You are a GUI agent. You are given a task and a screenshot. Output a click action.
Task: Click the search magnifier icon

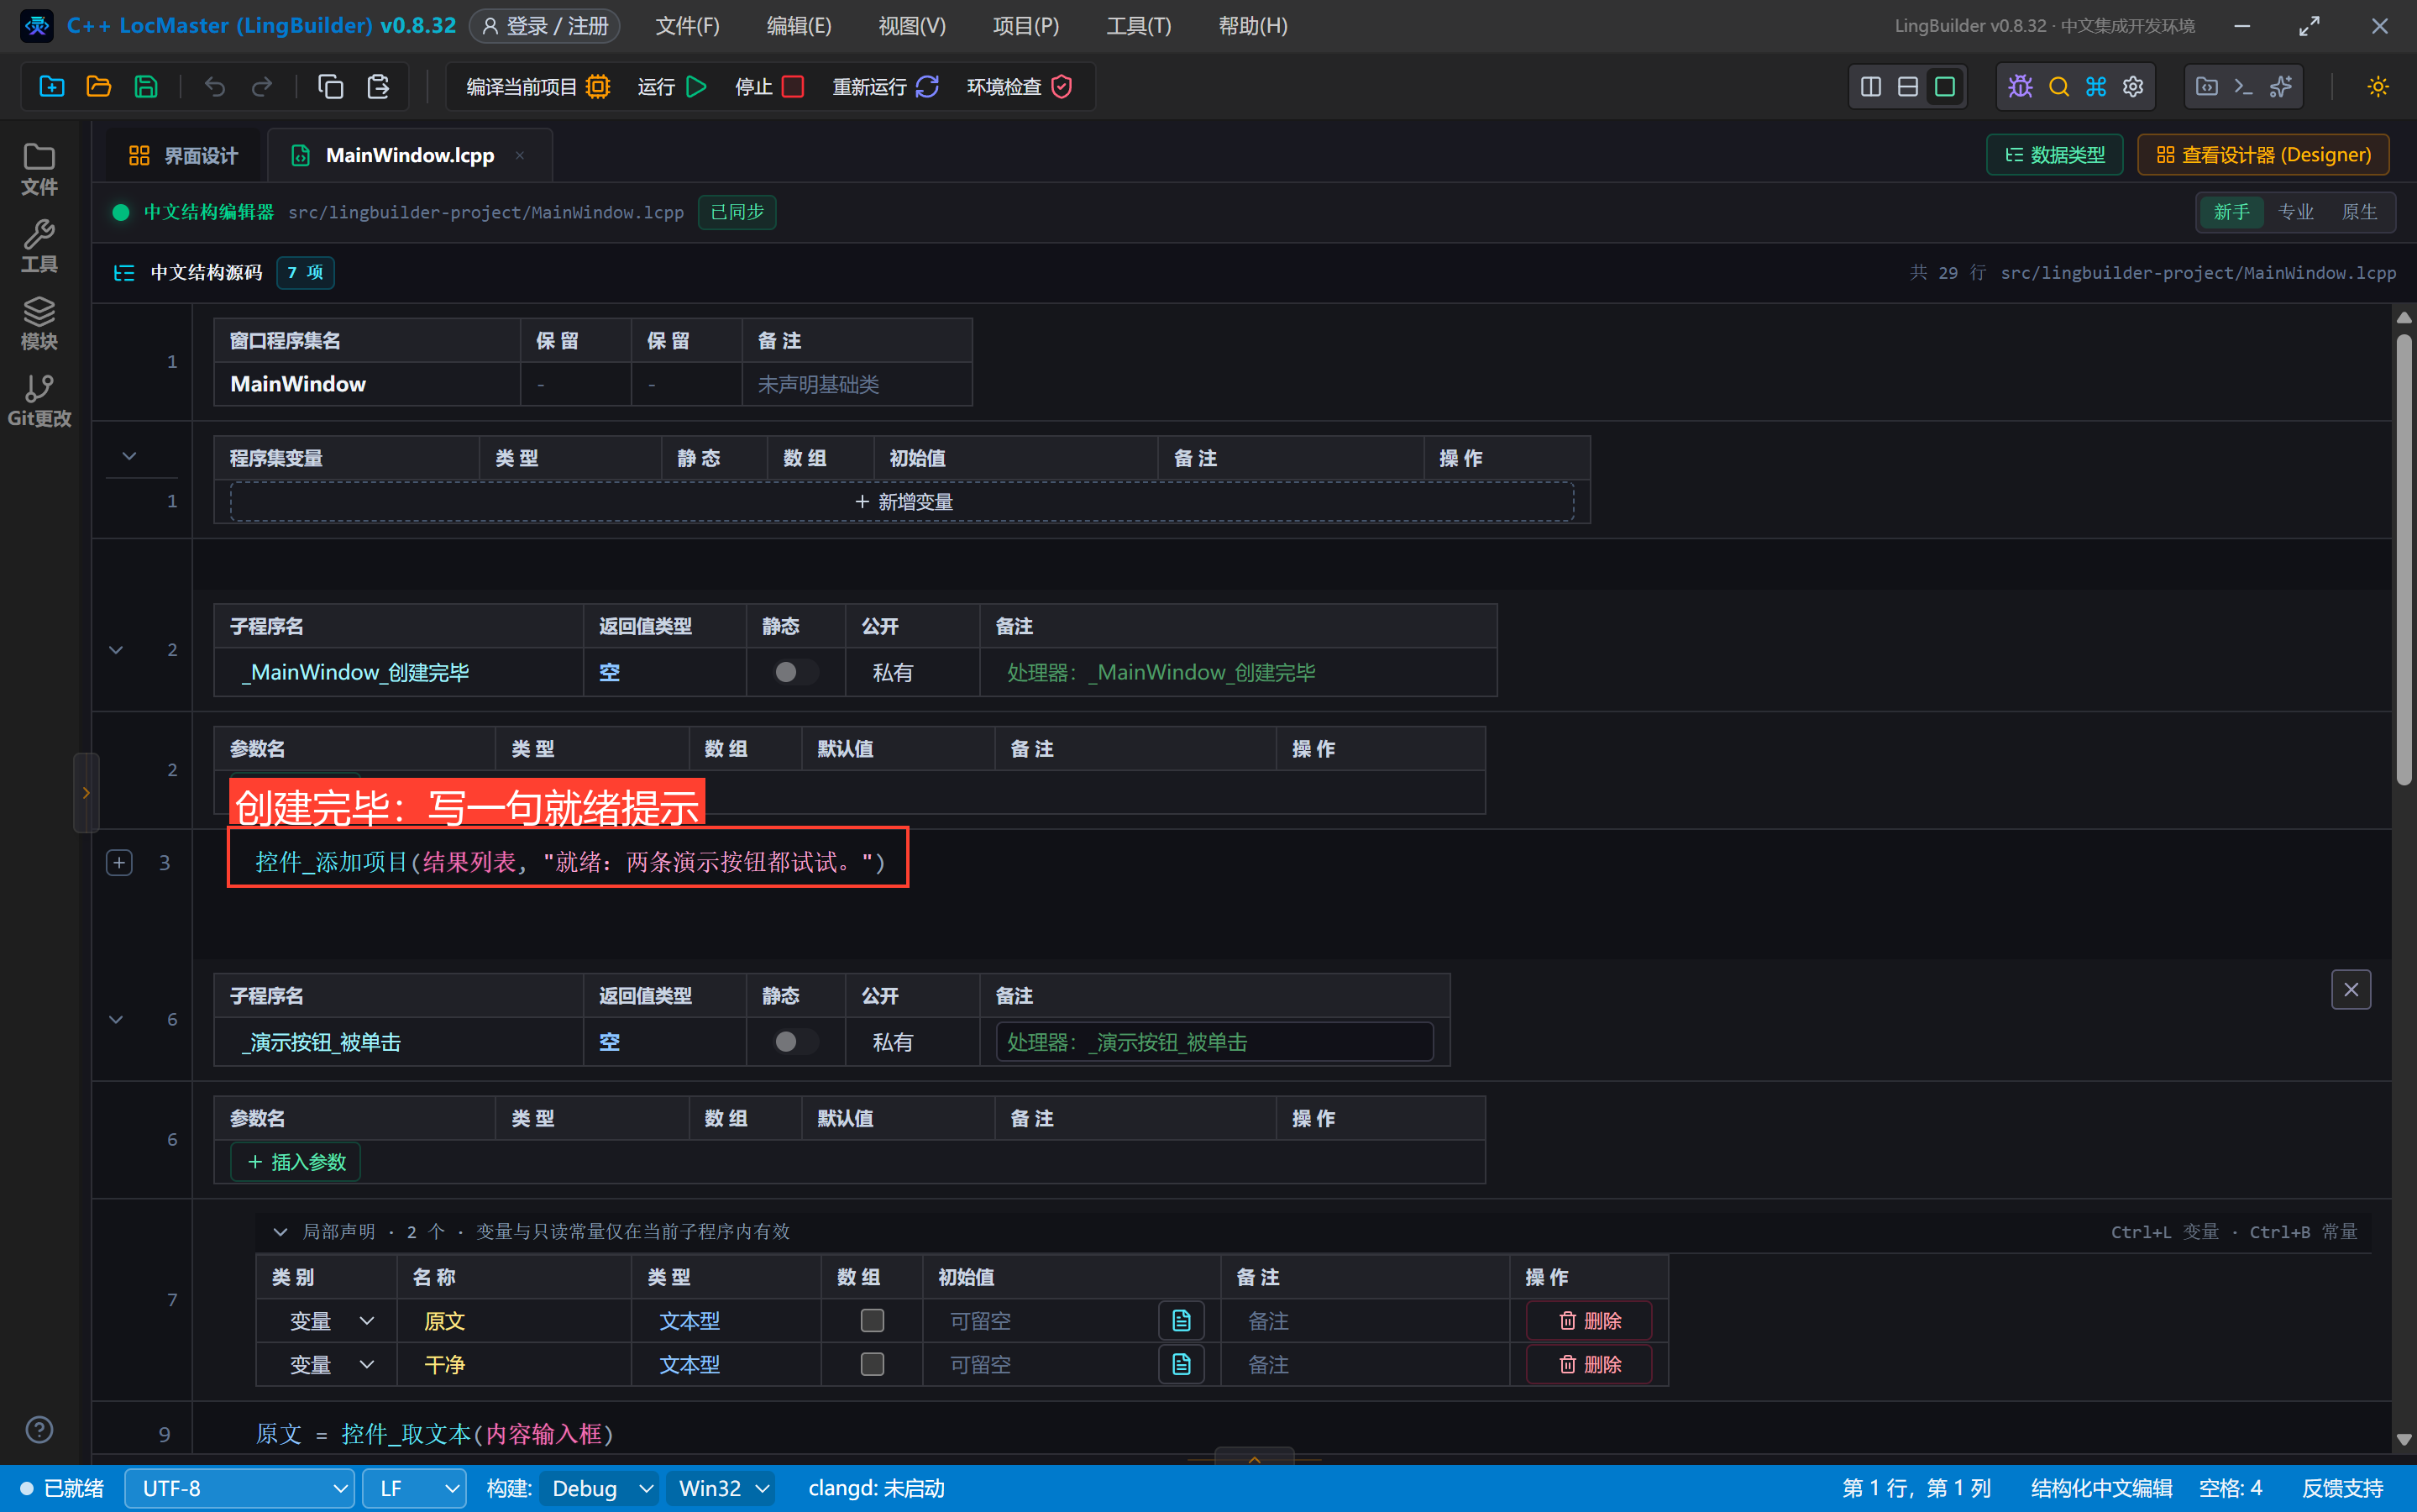point(2058,87)
